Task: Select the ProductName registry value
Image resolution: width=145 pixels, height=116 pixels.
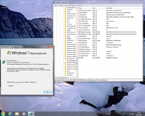Action: (85, 47)
